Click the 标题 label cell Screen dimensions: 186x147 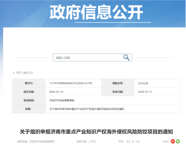point(29,109)
